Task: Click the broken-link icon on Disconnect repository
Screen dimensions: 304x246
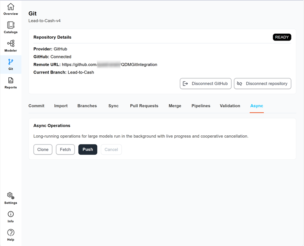Action: point(239,83)
